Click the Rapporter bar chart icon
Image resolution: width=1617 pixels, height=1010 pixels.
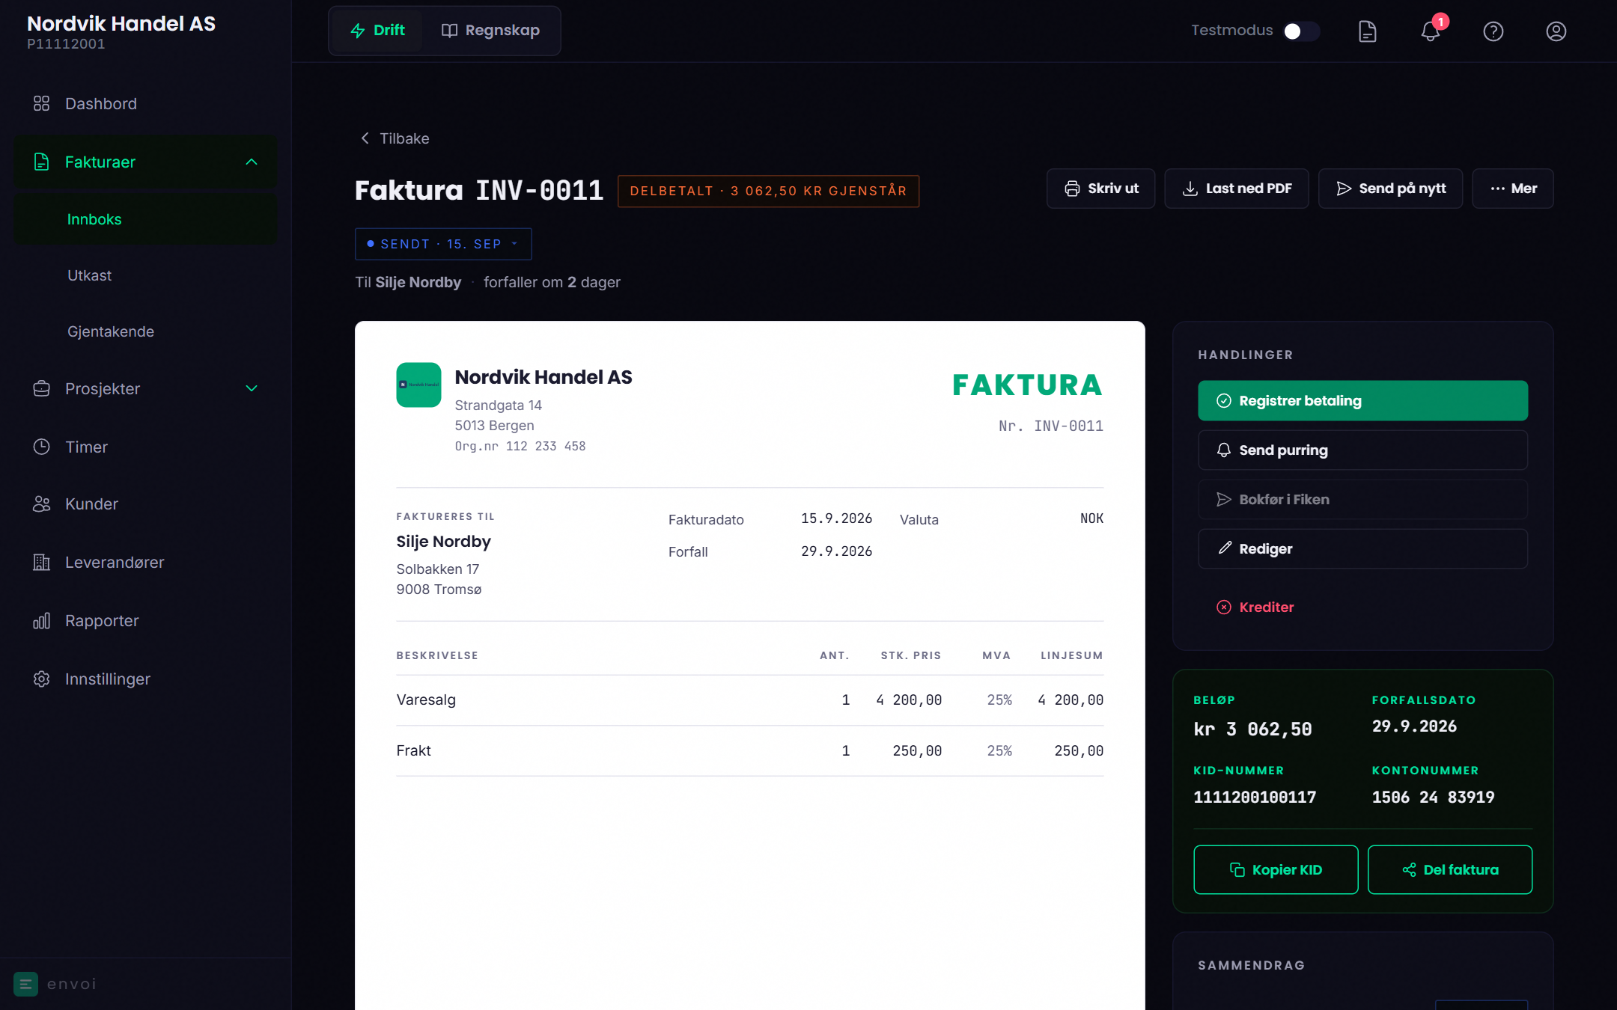click(x=41, y=620)
